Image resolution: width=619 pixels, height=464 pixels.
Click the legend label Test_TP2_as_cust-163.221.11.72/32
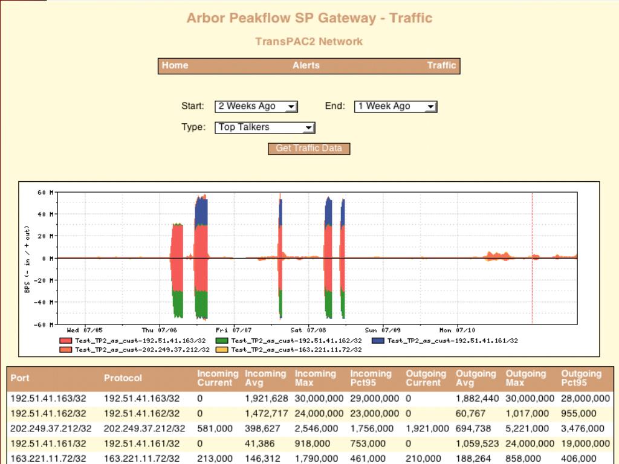[x=296, y=350]
